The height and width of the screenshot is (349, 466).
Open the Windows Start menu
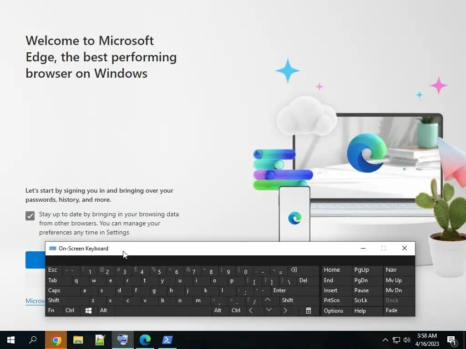tap(11, 340)
